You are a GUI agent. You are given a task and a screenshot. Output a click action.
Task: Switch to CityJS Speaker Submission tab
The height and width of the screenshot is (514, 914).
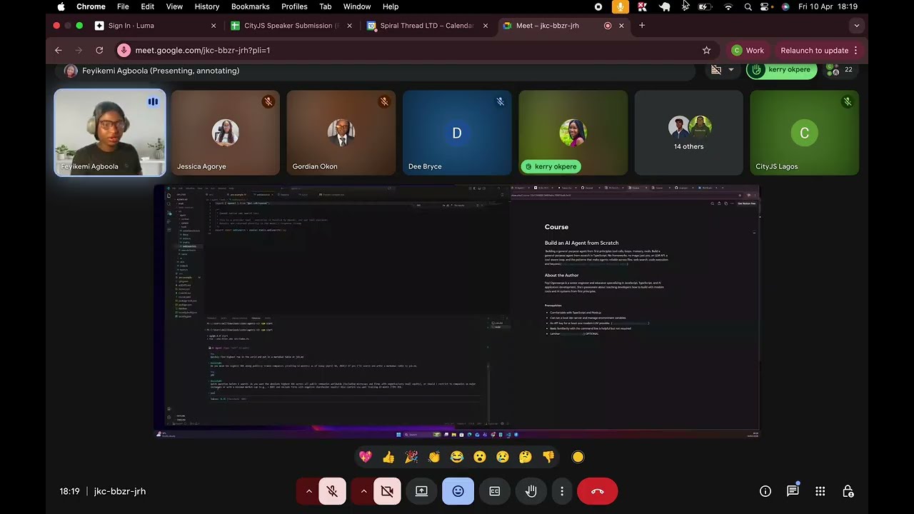[x=291, y=26]
